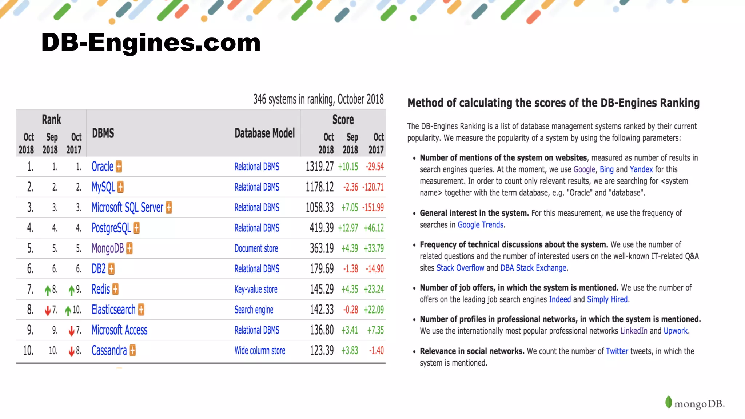Open the Microsoft Access link
Image resolution: width=745 pixels, height=419 pixels.
coord(119,330)
